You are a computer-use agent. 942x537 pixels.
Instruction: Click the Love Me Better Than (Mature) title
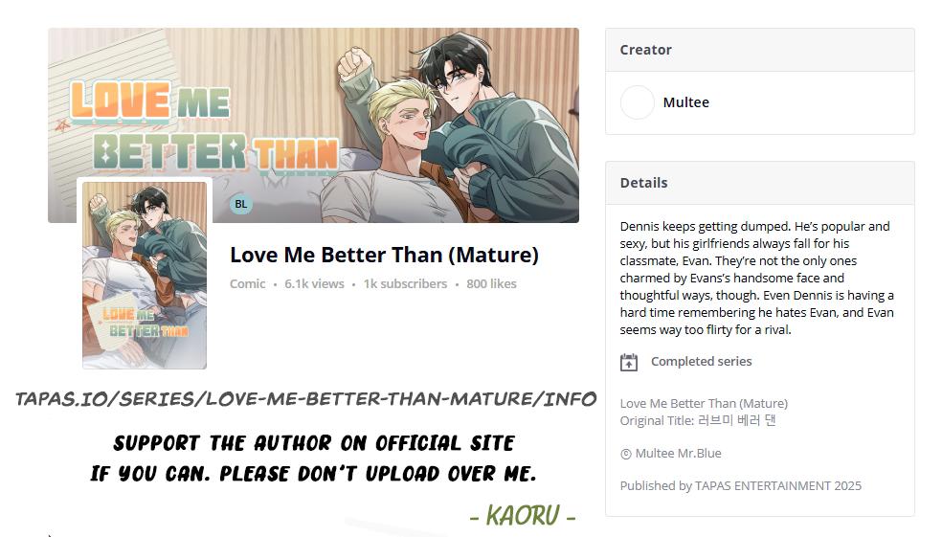384,255
